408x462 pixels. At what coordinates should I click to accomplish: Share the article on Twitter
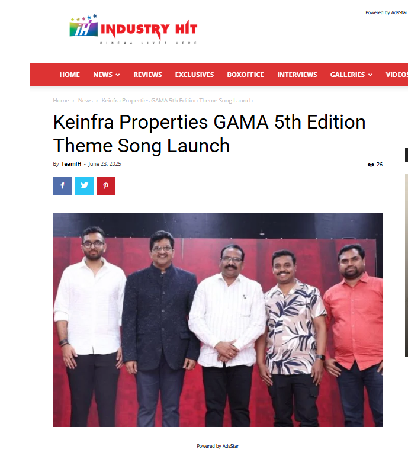(x=84, y=186)
